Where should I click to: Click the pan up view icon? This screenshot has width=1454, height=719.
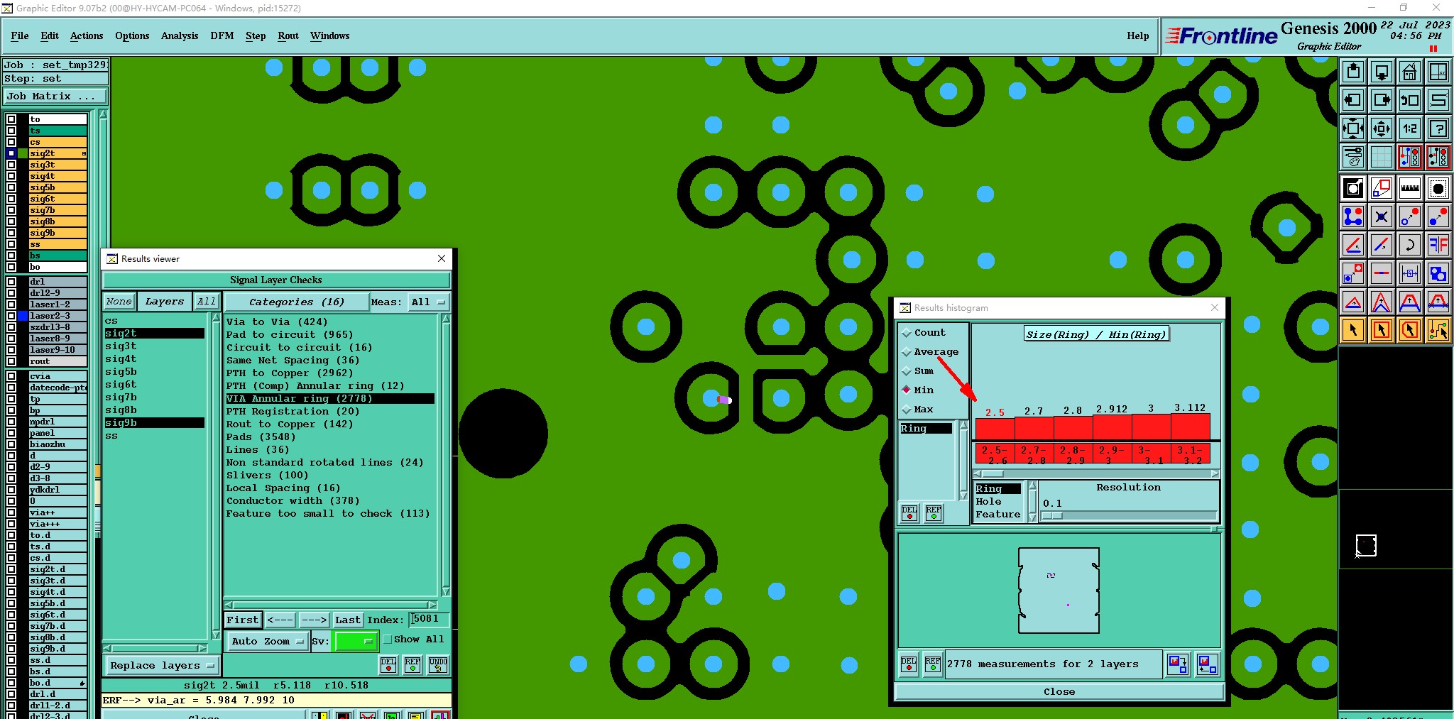point(1353,72)
